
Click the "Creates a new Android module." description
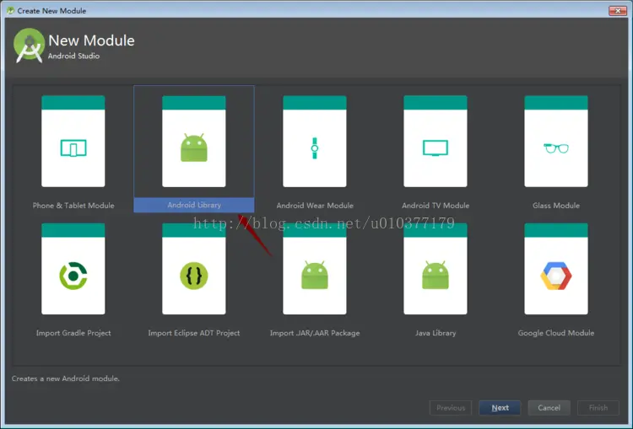(x=65, y=378)
